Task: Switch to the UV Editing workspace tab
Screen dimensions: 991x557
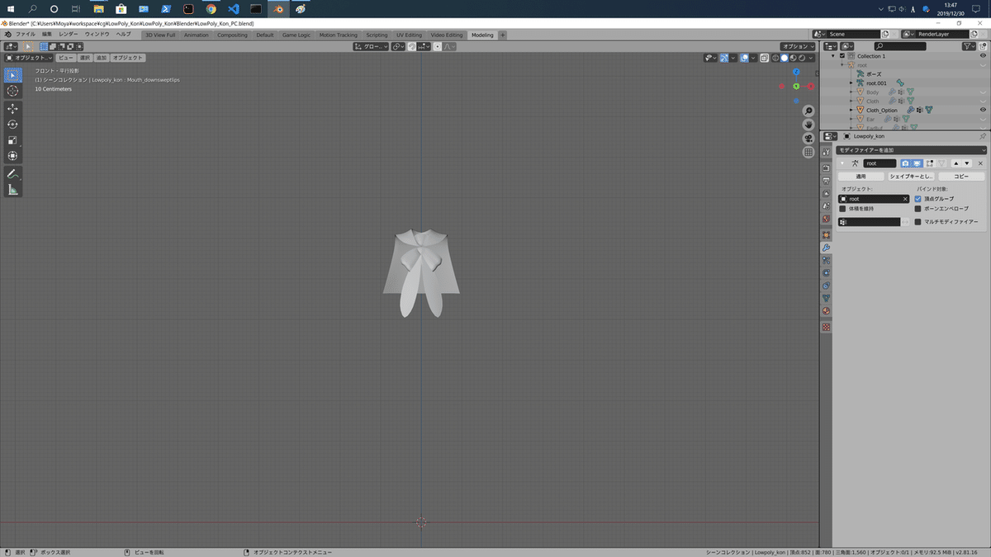Action: [409, 35]
